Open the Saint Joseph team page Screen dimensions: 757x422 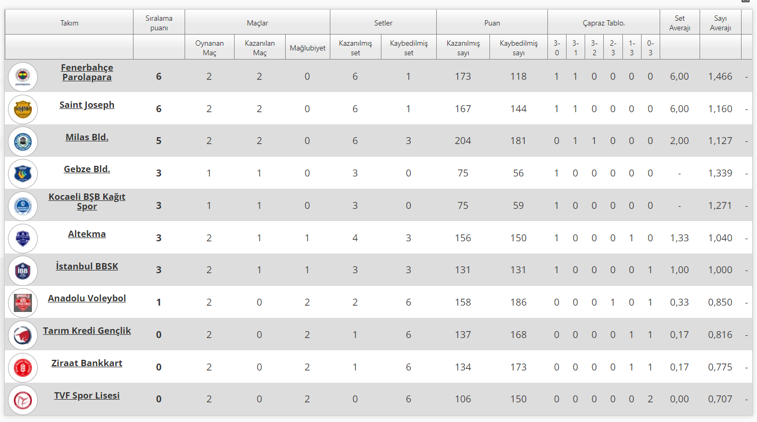tap(87, 105)
